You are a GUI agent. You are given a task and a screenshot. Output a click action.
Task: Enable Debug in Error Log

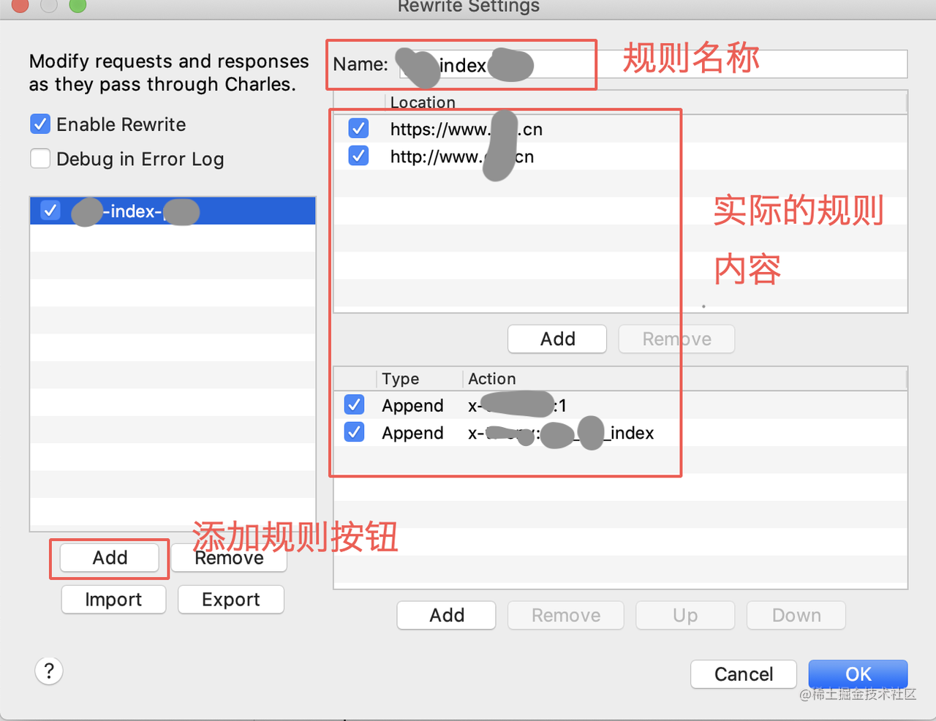(x=40, y=159)
